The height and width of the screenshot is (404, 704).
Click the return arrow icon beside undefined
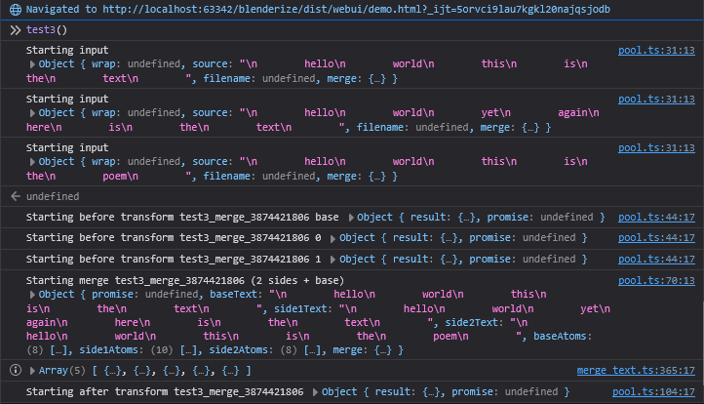click(x=15, y=196)
